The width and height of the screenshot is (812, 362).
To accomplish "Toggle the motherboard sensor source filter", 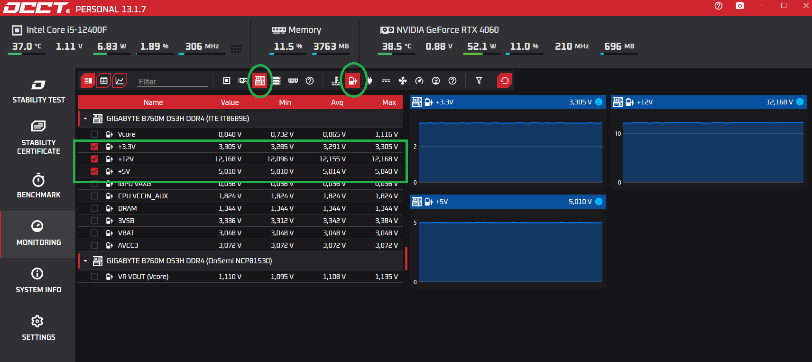I will tap(260, 81).
